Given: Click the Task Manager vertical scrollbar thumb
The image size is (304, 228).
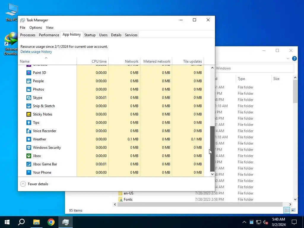Looking at the screenshot, I should tap(212, 149).
